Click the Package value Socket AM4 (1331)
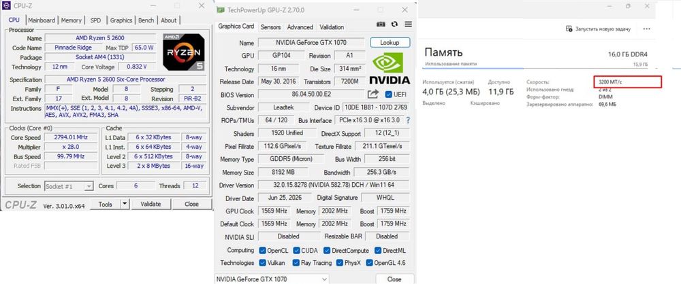The height and width of the screenshot is (284, 681). pyautogui.click(x=100, y=57)
